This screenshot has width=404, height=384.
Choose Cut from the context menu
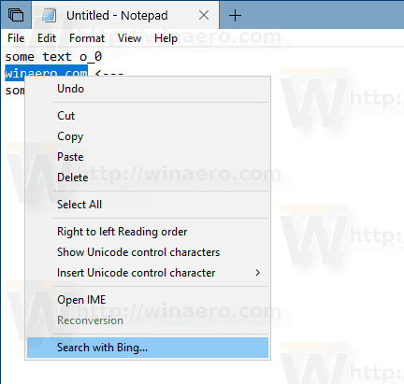tap(148, 116)
